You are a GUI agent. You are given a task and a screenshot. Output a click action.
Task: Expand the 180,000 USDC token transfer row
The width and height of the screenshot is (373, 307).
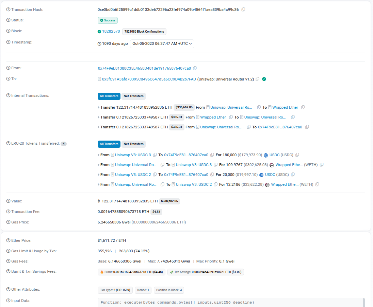[x=98, y=155]
